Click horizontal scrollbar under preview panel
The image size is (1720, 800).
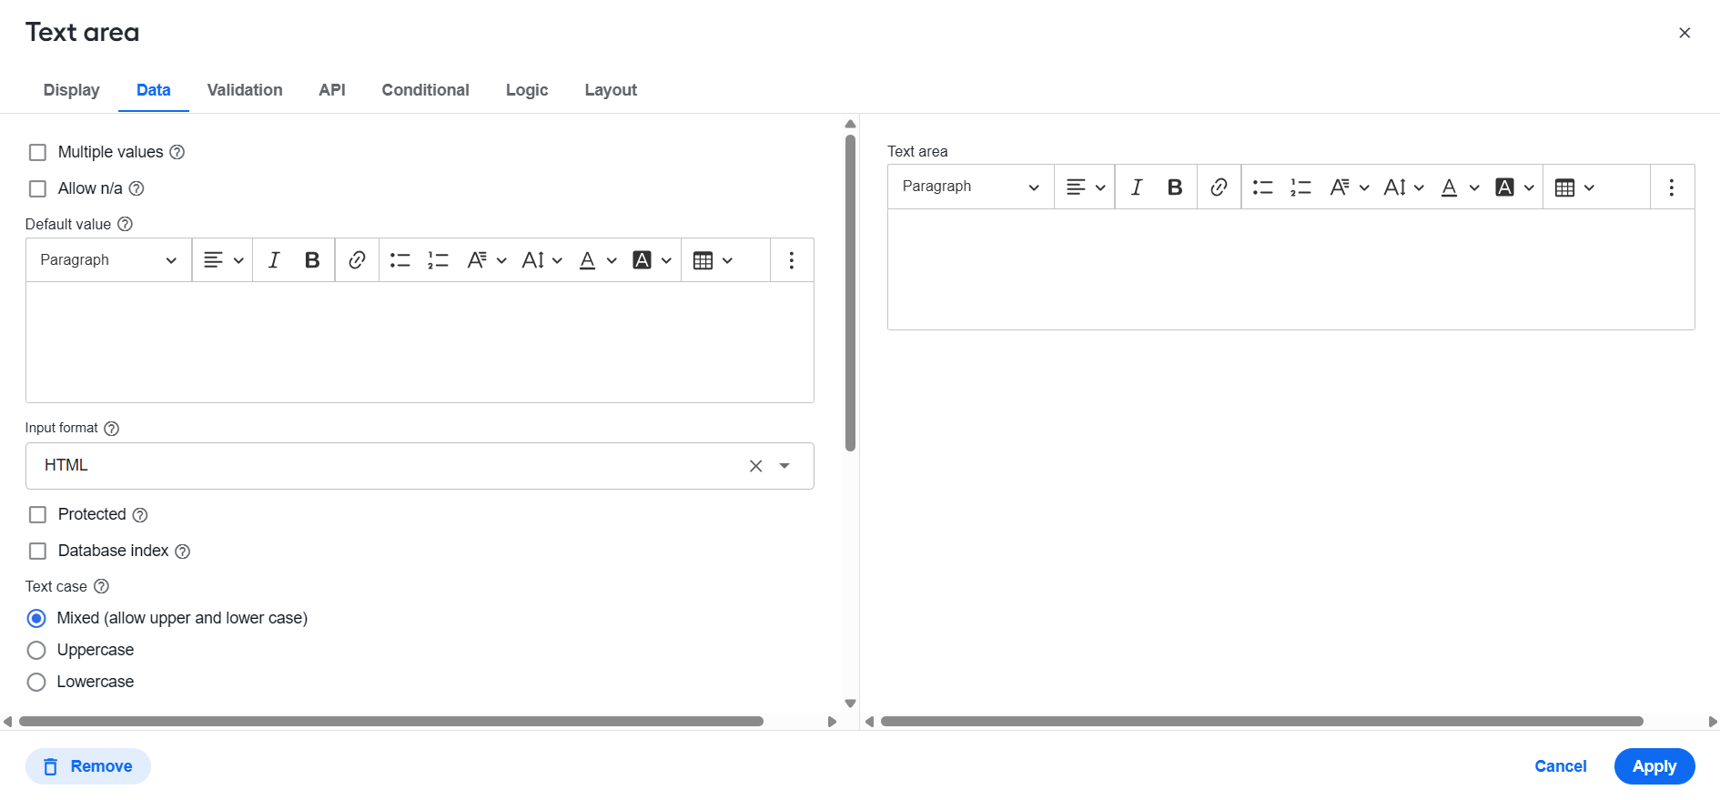tap(1262, 722)
